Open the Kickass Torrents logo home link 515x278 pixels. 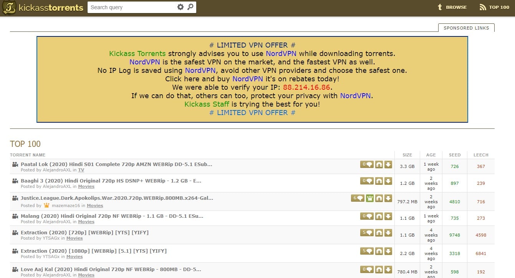[43, 8]
